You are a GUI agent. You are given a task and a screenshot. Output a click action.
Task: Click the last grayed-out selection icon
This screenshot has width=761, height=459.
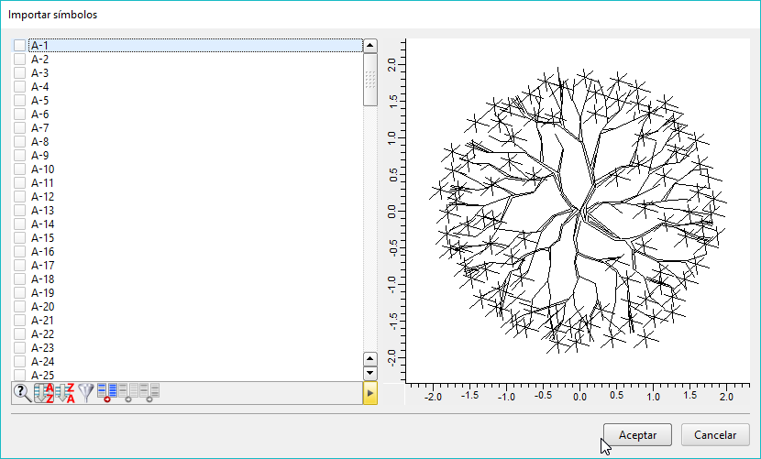[149, 392]
